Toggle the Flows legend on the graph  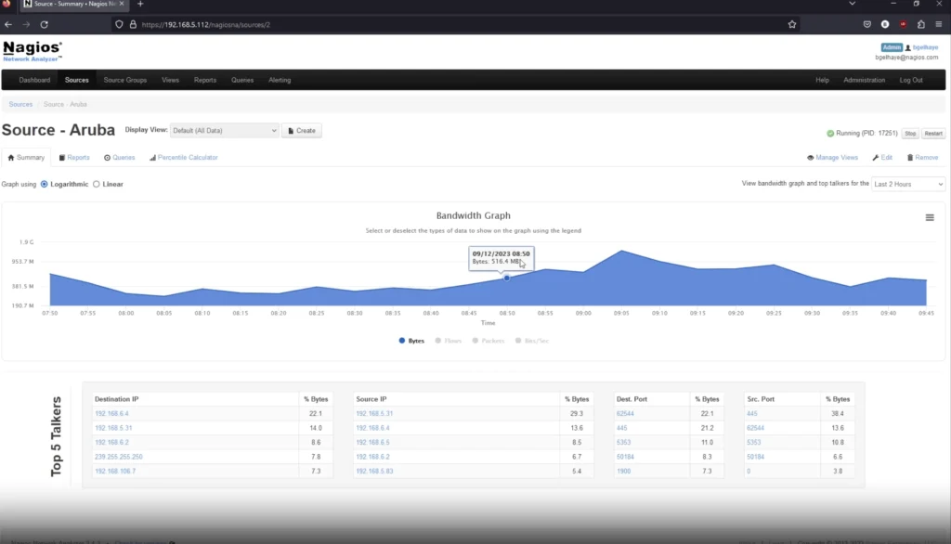pos(449,341)
